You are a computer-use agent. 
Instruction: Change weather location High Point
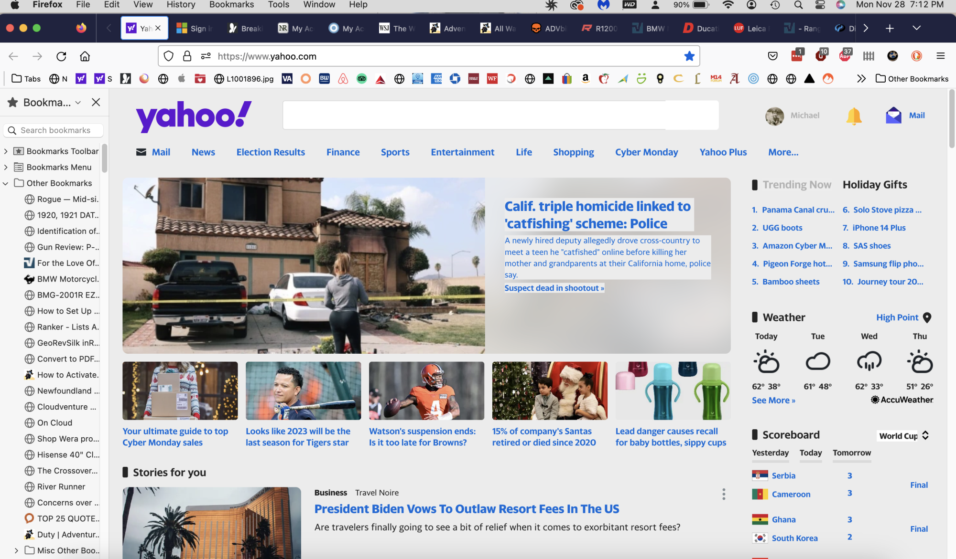coord(903,317)
